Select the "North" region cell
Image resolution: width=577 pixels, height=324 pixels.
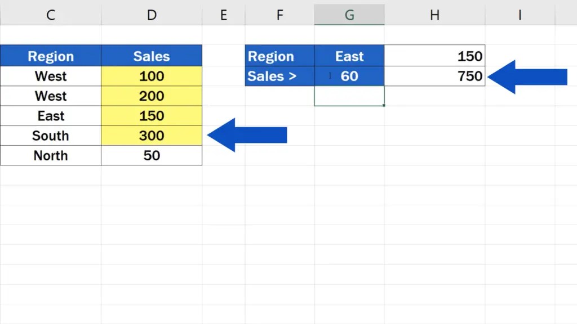tap(51, 155)
